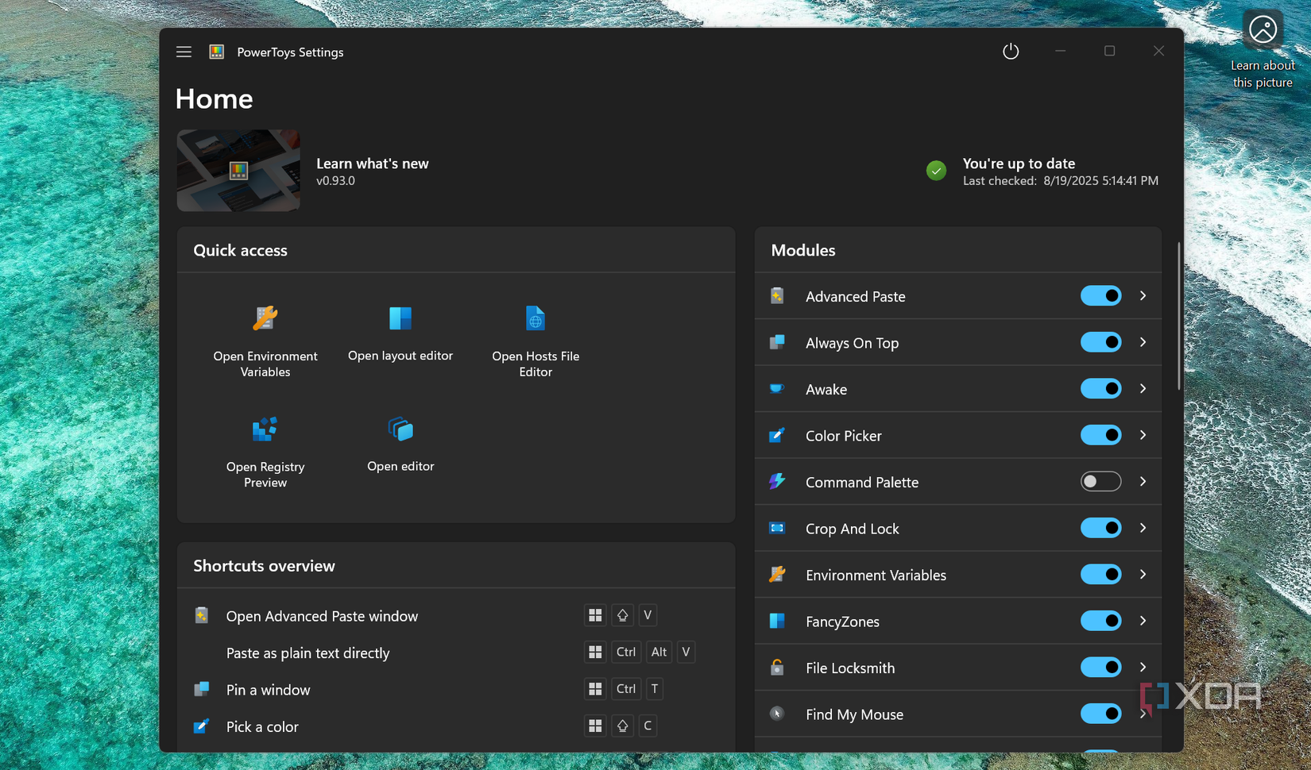The image size is (1311, 770).
Task: Click the Awake coffee cup icon
Action: 776,388
